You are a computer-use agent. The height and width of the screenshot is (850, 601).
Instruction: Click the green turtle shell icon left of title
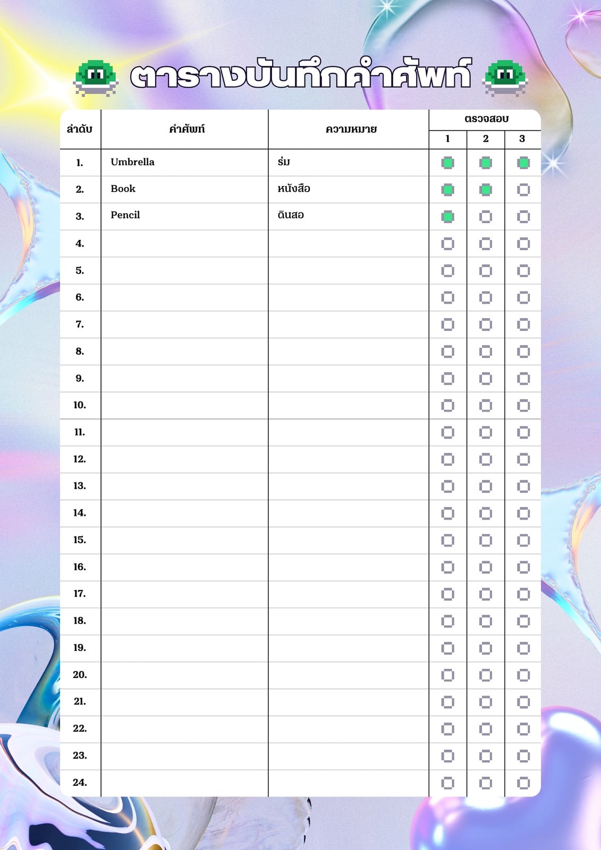click(96, 78)
